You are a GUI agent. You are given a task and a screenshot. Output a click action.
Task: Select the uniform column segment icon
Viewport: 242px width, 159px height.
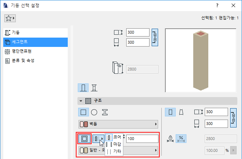coord(83,88)
